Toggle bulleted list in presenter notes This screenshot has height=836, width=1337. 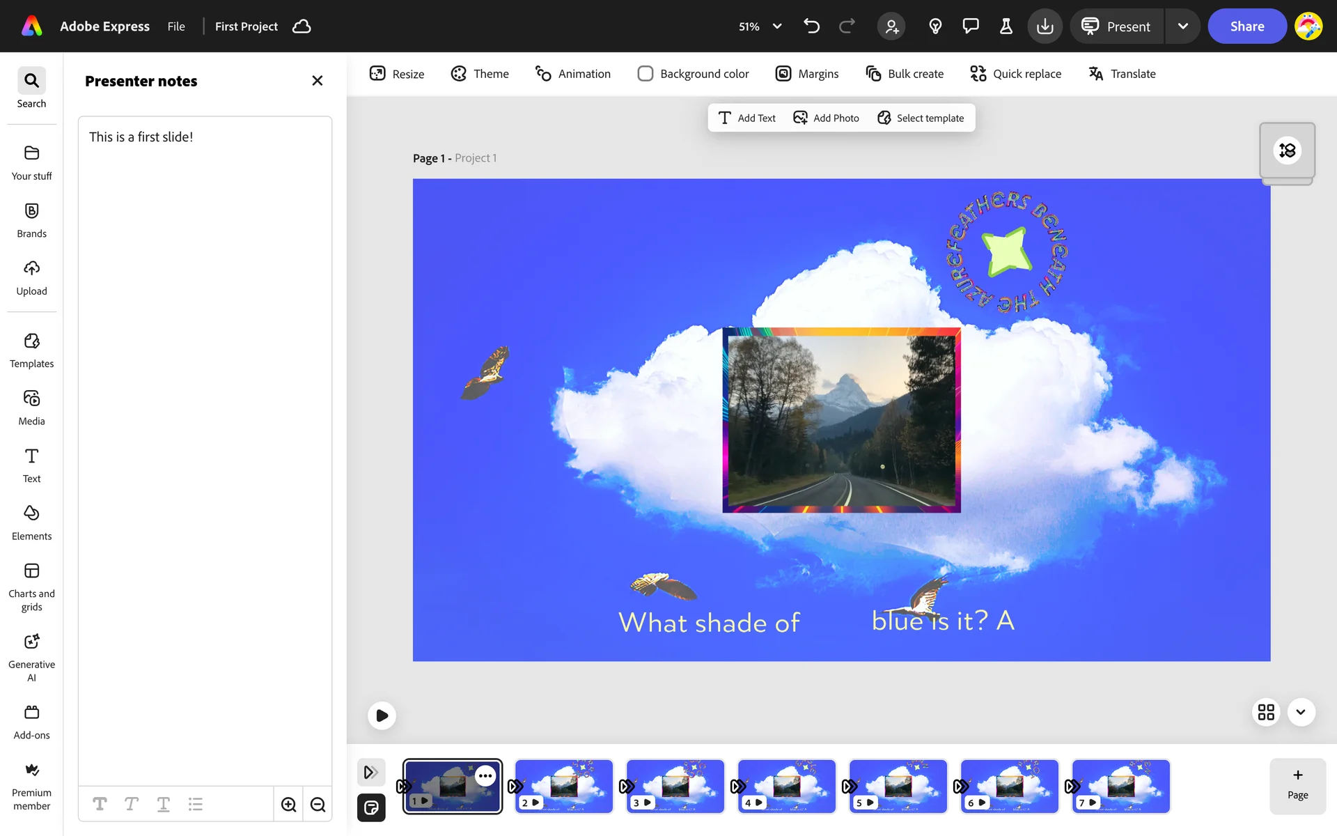(x=195, y=805)
